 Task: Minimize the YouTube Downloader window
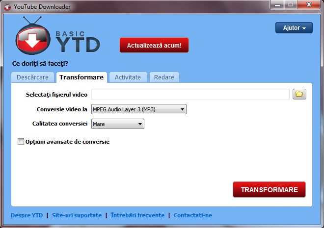[x=277, y=5]
